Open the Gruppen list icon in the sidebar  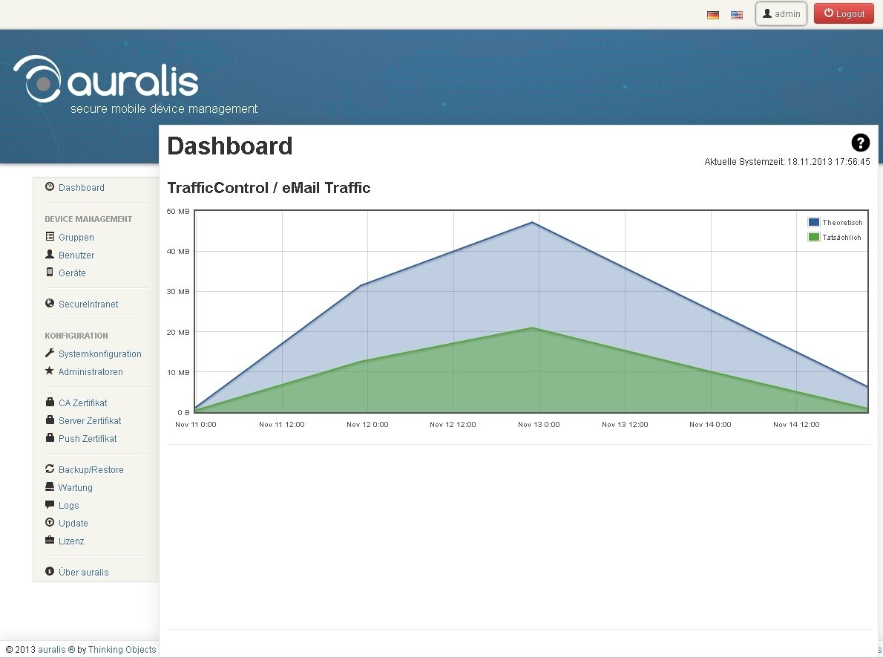pos(50,237)
